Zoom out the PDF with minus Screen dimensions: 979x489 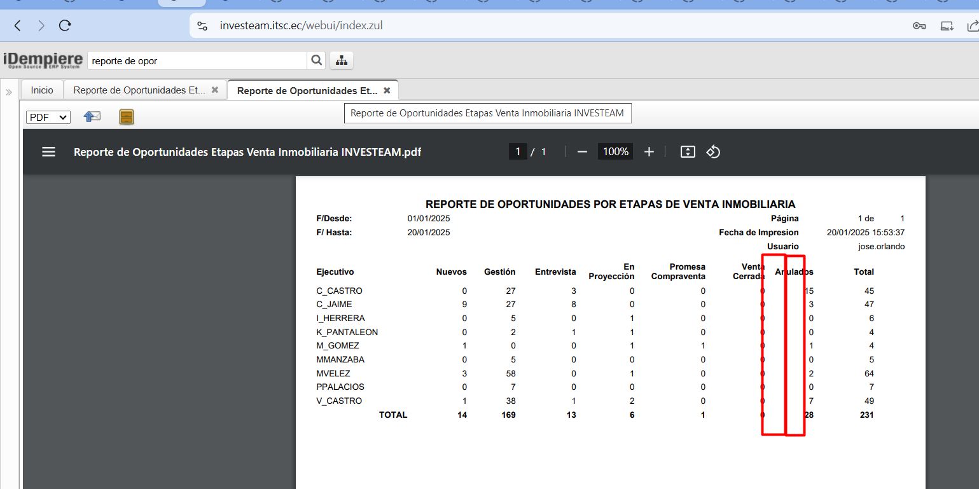(x=581, y=152)
